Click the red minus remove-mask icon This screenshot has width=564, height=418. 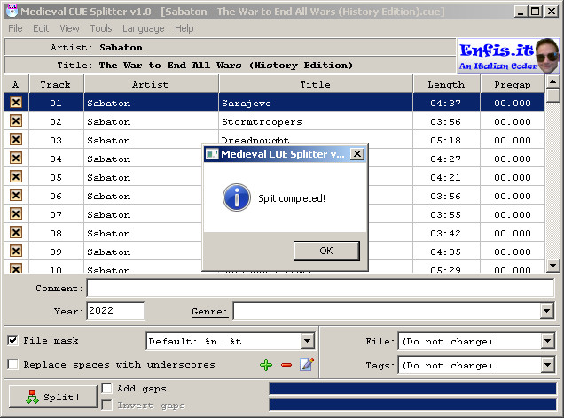pyautogui.click(x=286, y=365)
